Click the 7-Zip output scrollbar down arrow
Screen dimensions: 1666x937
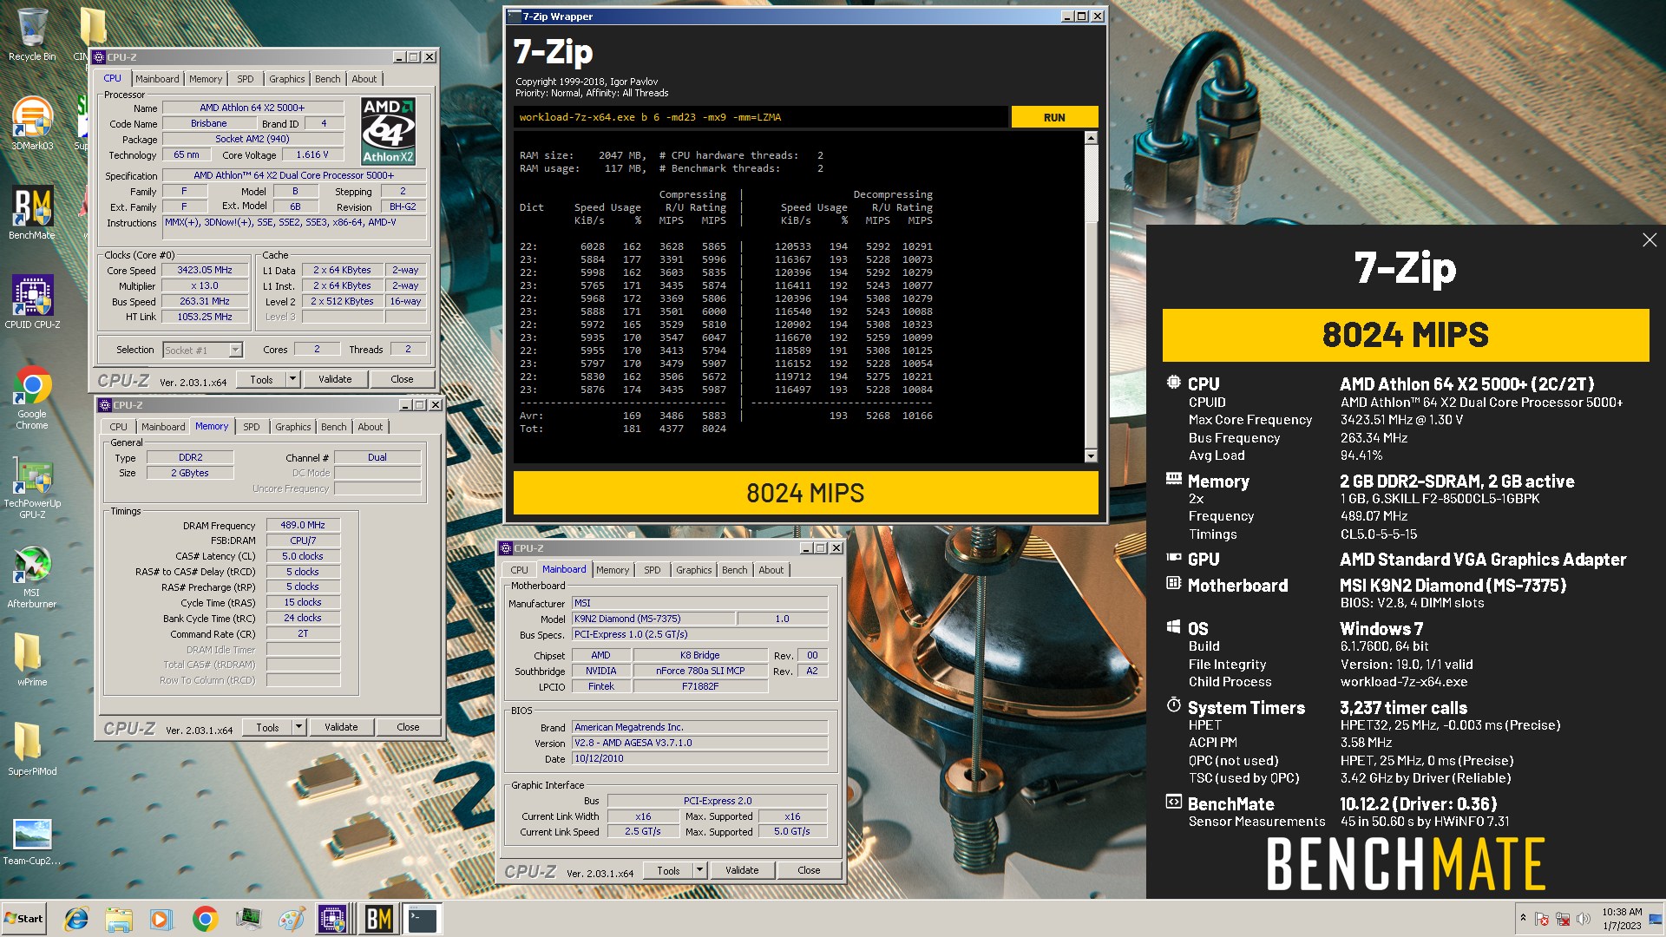pyautogui.click(x=1091, y=455)
